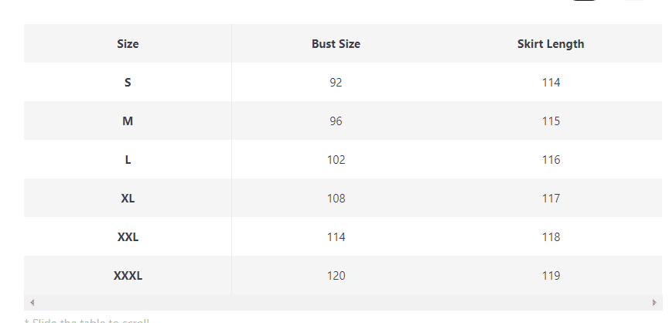The width and height of the screenshot is (669, 323).
Task: Click bust size value 92
Action: coord(336,83)
